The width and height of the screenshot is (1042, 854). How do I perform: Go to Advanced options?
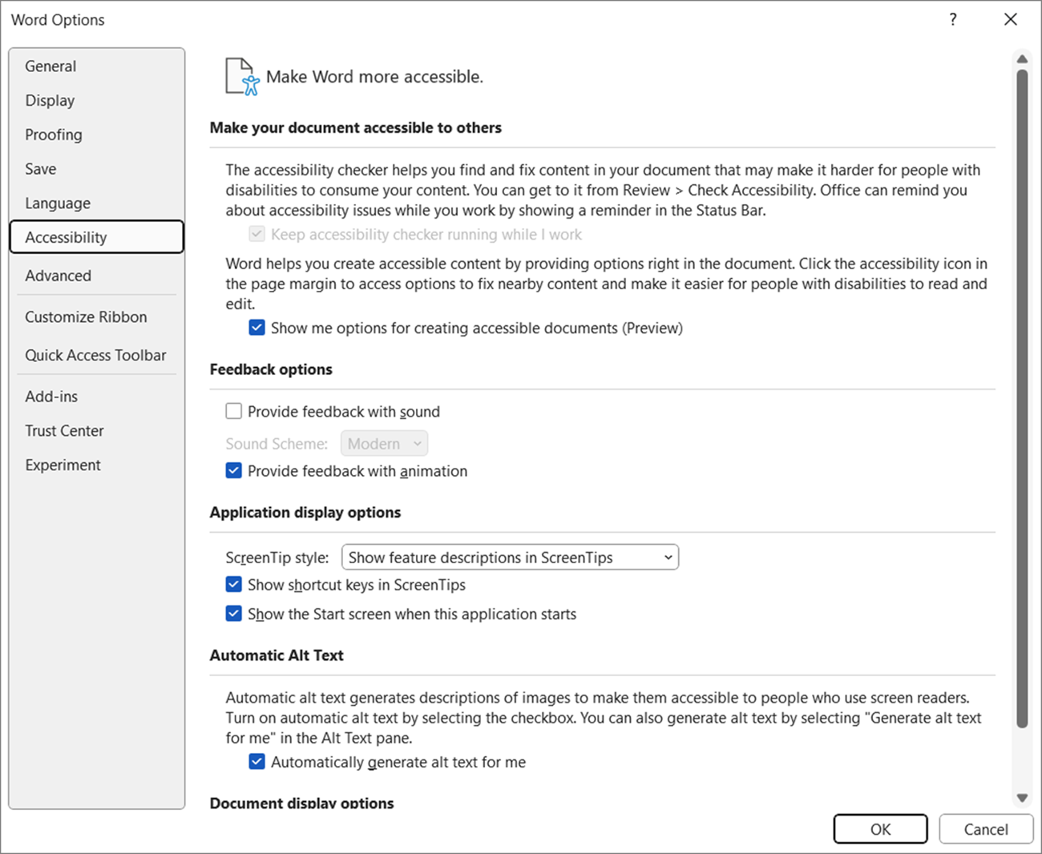point(58,275)
